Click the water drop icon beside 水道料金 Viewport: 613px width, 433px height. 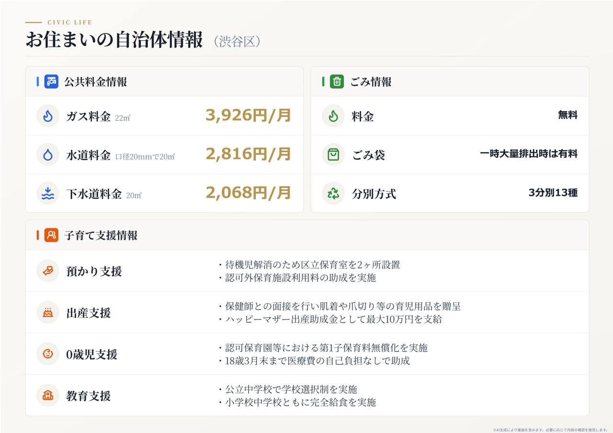(x=48, y=155)
